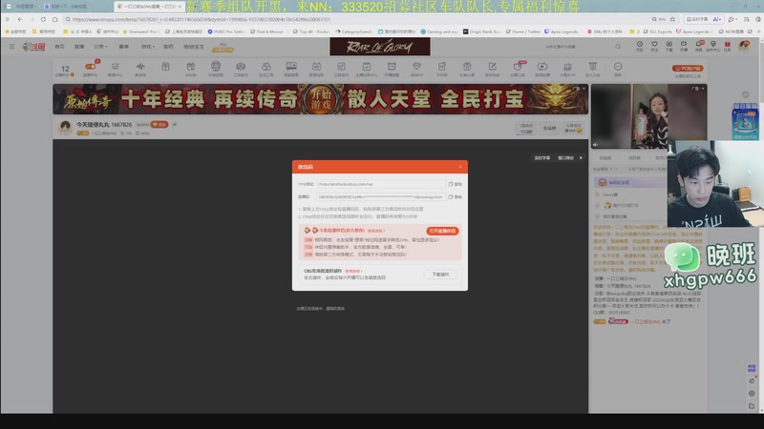764x429 pixels.
Task: Click the Douyu logo
Action: [33, 47]
